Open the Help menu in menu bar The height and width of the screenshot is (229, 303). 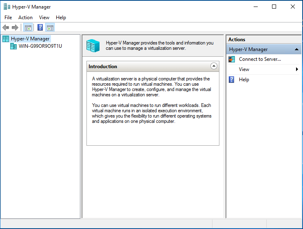tap(61, 18)
